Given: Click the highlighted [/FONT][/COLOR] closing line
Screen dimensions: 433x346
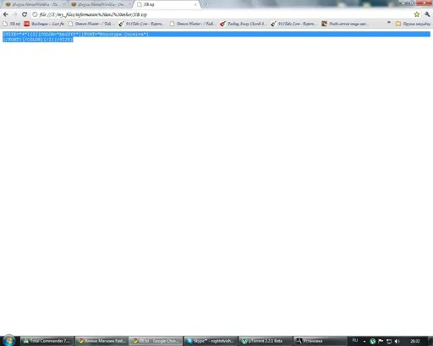Looking at the screenshot, I should point(38,40).
